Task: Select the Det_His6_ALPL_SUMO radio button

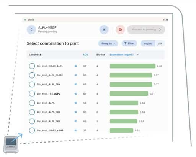Action: [32, 75]
